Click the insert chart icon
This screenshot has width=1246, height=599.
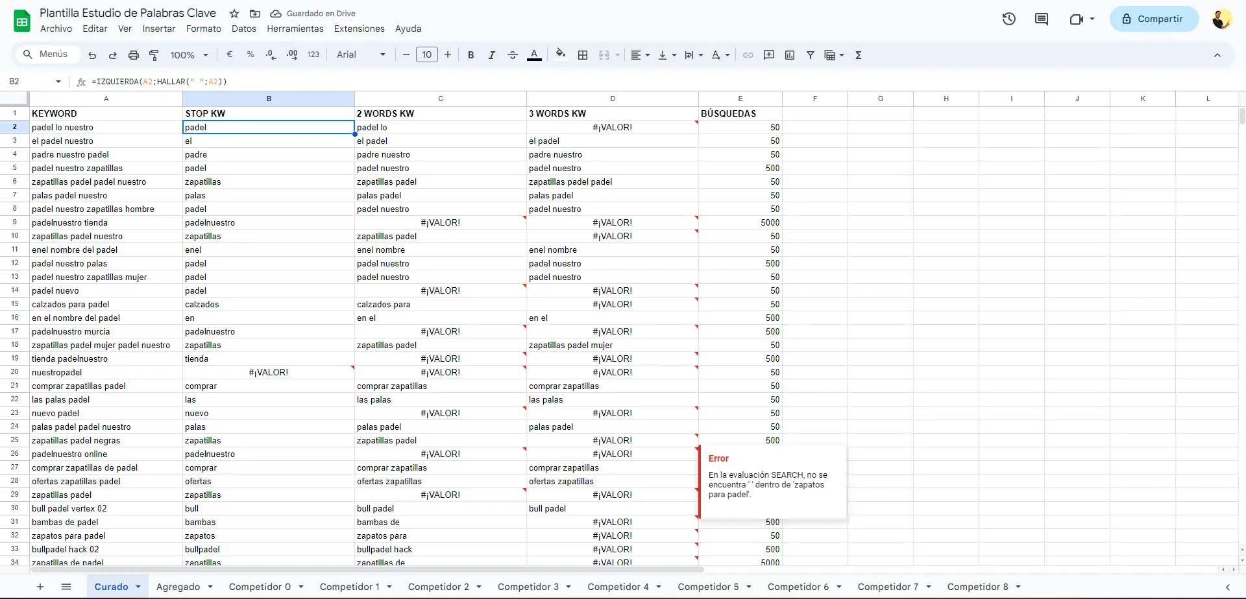[790, 55]
